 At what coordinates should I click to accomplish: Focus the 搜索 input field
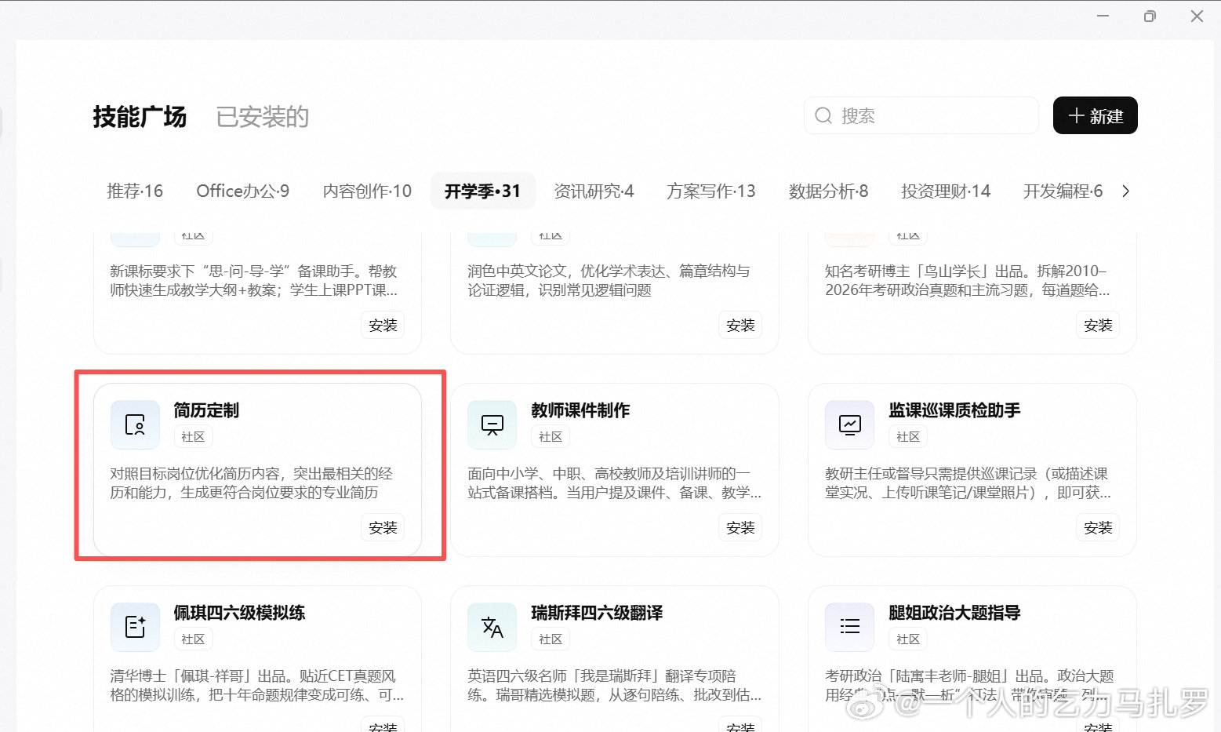921,115
